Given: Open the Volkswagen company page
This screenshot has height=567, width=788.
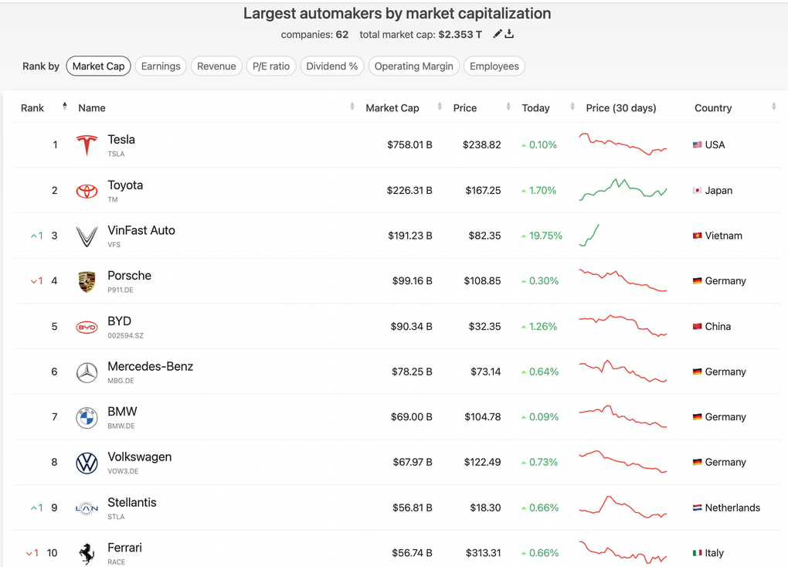Looking at the screenshot, I should (x=140, y=457).
